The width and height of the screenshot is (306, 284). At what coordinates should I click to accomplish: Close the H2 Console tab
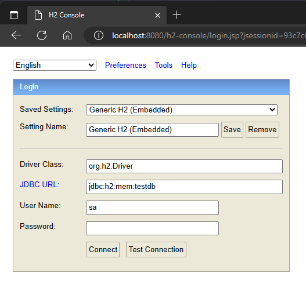tap(157, 15)
